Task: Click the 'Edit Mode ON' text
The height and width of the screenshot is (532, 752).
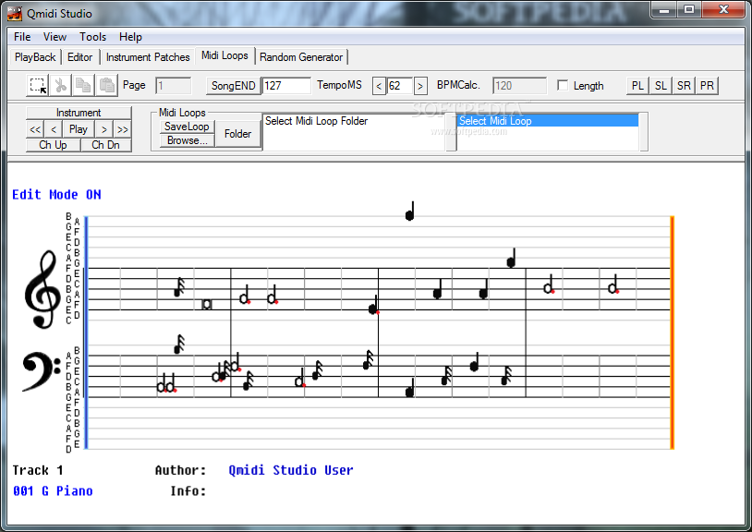Action: (x=56, y=195)
